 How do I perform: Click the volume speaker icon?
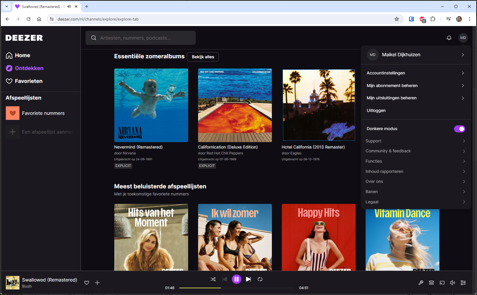(x=453, y=283)
